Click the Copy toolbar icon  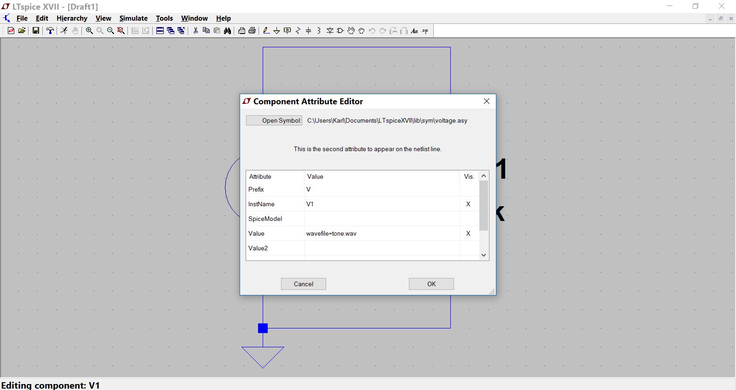coord(206,31)
